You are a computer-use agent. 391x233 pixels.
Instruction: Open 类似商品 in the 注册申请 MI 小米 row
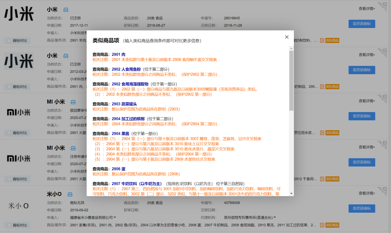330,179
